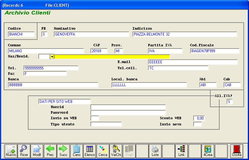The width and height of the screenshot is (249, 160).
Task: Click the greyed Dupl duplicate button
Action: click(x=129, y=151)
